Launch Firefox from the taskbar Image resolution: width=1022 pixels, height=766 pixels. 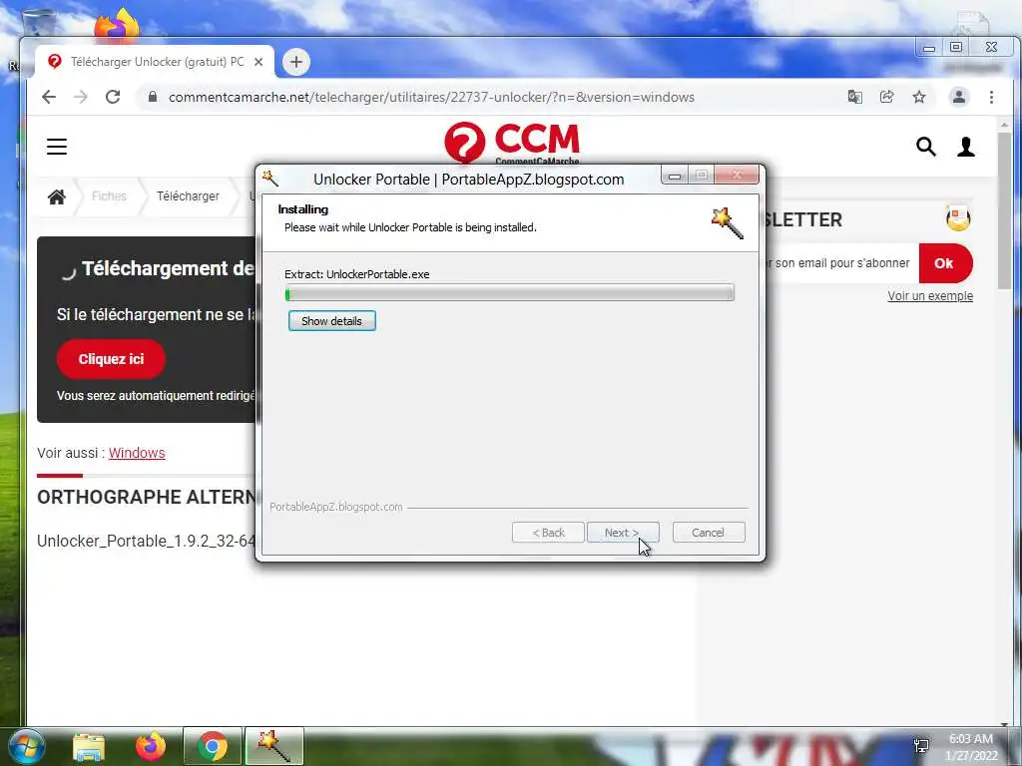(151, 746)
